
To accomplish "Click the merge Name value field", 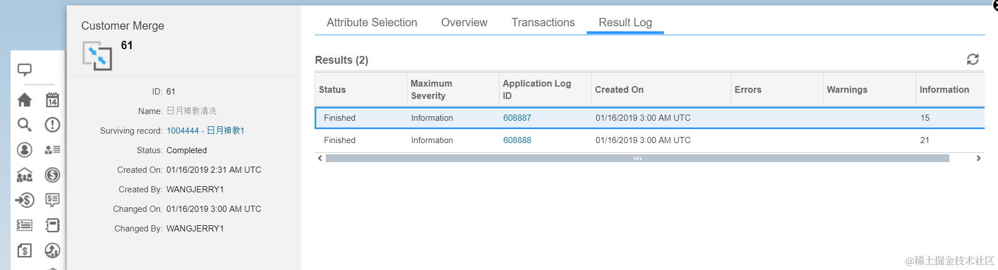I will [x=192, y=111].
